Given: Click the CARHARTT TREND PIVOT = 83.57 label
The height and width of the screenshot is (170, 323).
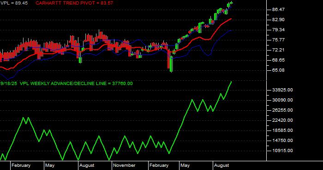Looking at the screenshot, I should 74,3.
